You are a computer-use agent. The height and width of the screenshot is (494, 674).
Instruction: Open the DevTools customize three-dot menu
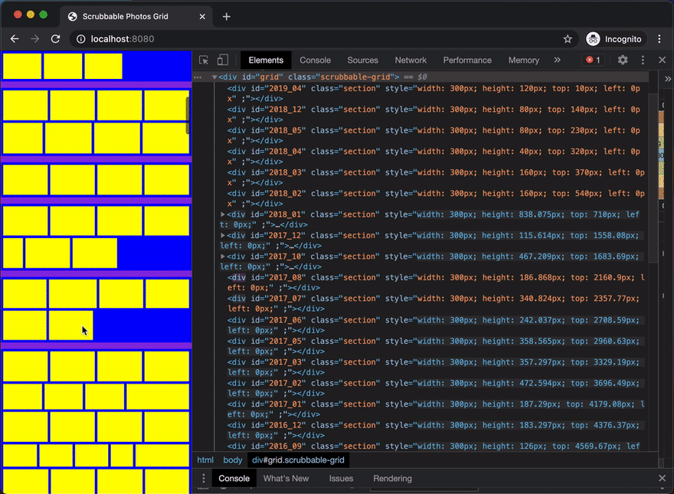point(643,61)
